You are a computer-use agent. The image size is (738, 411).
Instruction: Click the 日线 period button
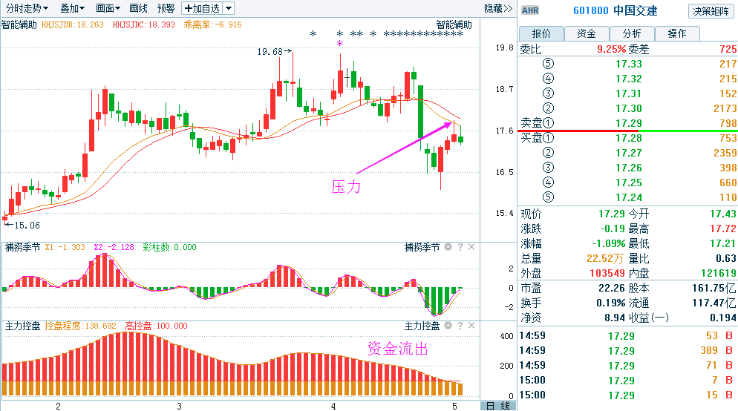coord(498,406)
